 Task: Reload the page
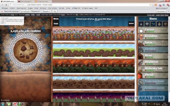coord(11,5)
